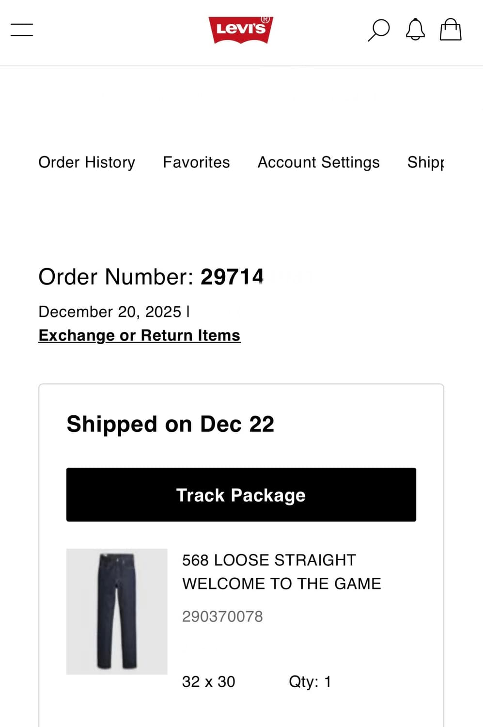483x727 pixels.
Task: Click the Levi's logo
Action: pos(241,30)
